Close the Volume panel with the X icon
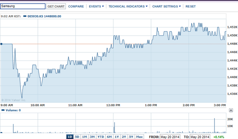The width and height of the screenshot is (238, 139). pyautogui.click(x=231, y=110)
